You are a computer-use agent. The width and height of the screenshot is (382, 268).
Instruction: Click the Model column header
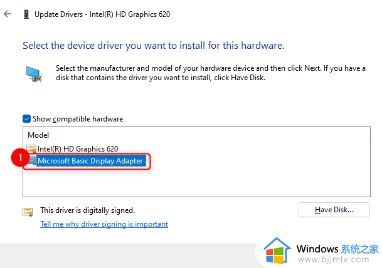pos(38,135)
